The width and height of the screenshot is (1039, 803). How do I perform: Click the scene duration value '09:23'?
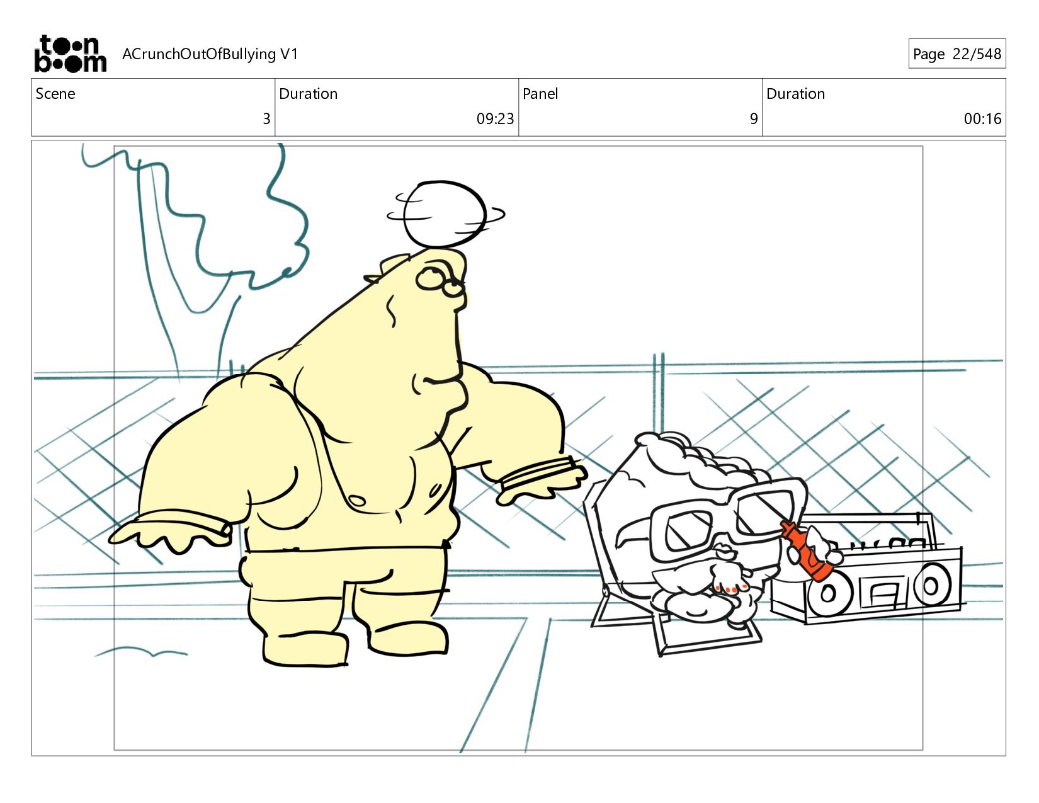click(495, 118)
